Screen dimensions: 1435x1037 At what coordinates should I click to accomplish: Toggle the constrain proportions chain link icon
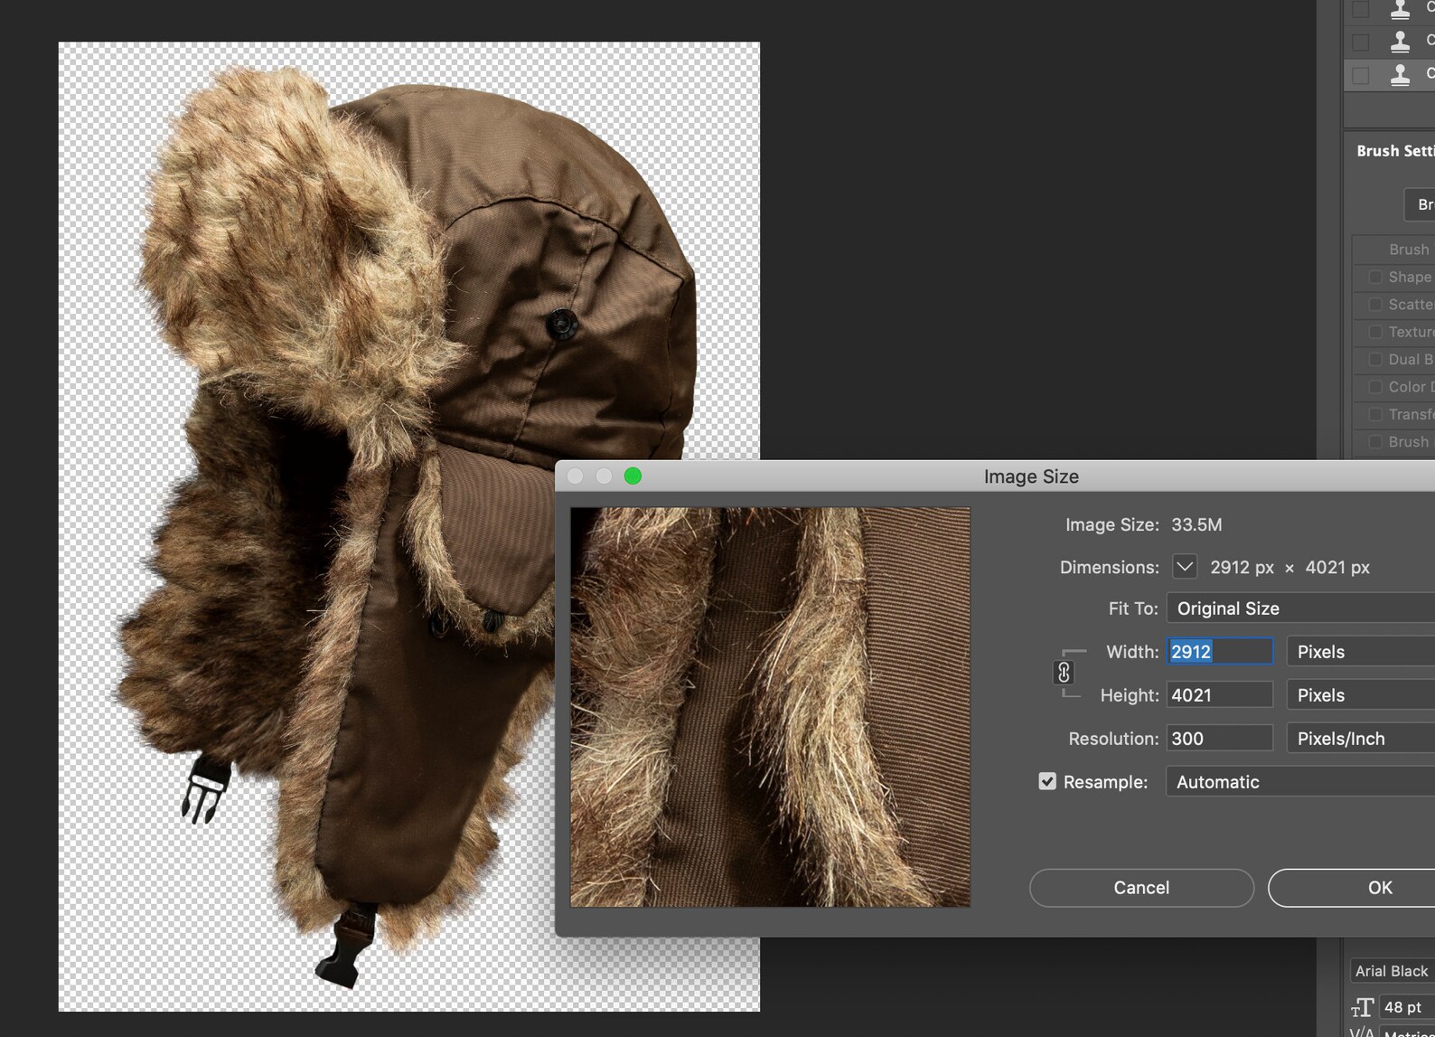[x=1064, y=673]
